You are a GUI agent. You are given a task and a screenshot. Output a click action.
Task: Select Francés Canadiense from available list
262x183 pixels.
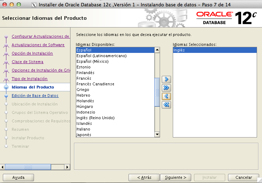point(95,84)
